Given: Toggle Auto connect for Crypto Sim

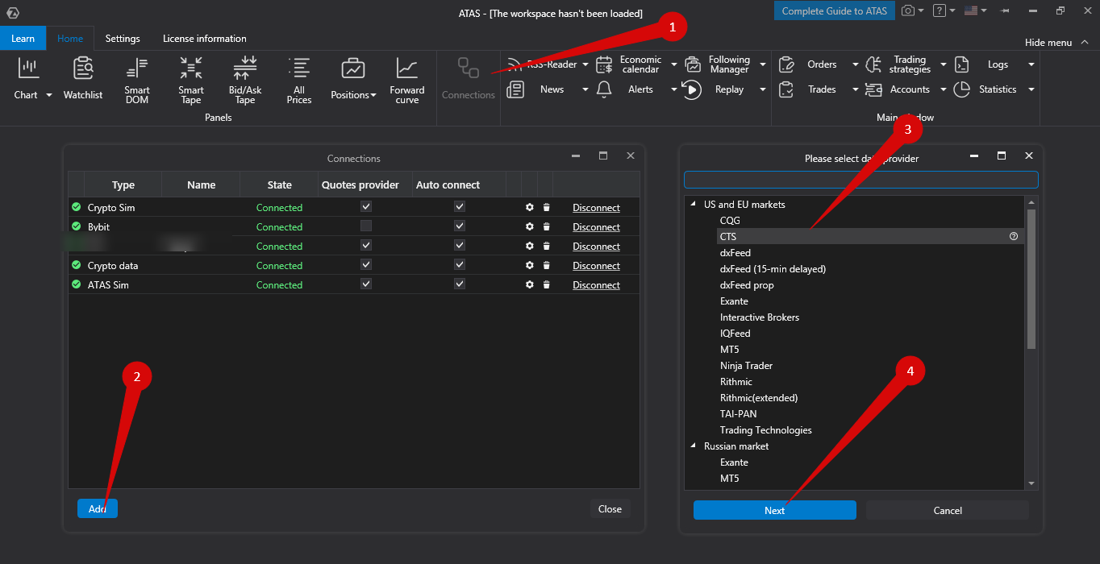Looking at the screenshot, I should tap(460, 207).
